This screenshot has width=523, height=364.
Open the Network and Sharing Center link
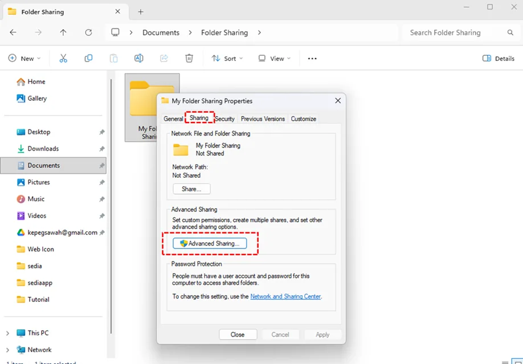[x=285, y=296]
